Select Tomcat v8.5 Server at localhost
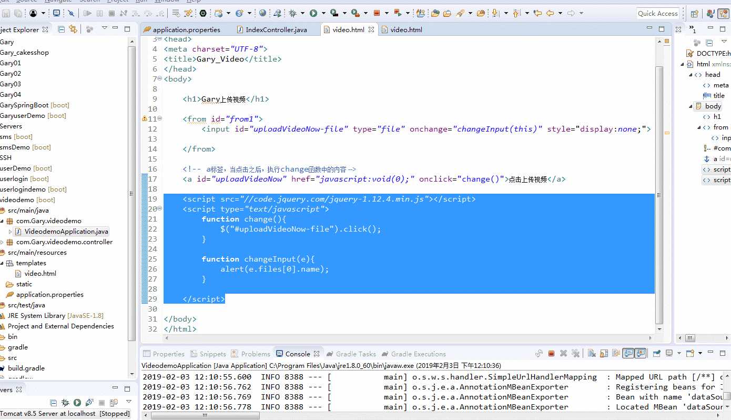The height and width of the screenshot is (420, 731). [x=65, y=414]
